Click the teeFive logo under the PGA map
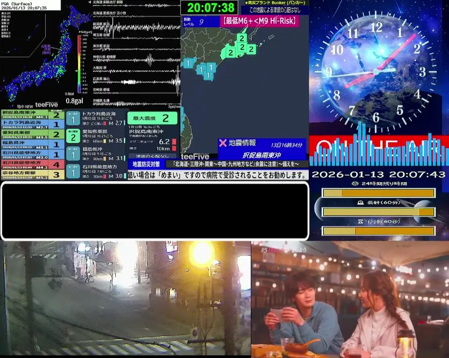Screen dimensions: 449x358 (x=46, y=105)
